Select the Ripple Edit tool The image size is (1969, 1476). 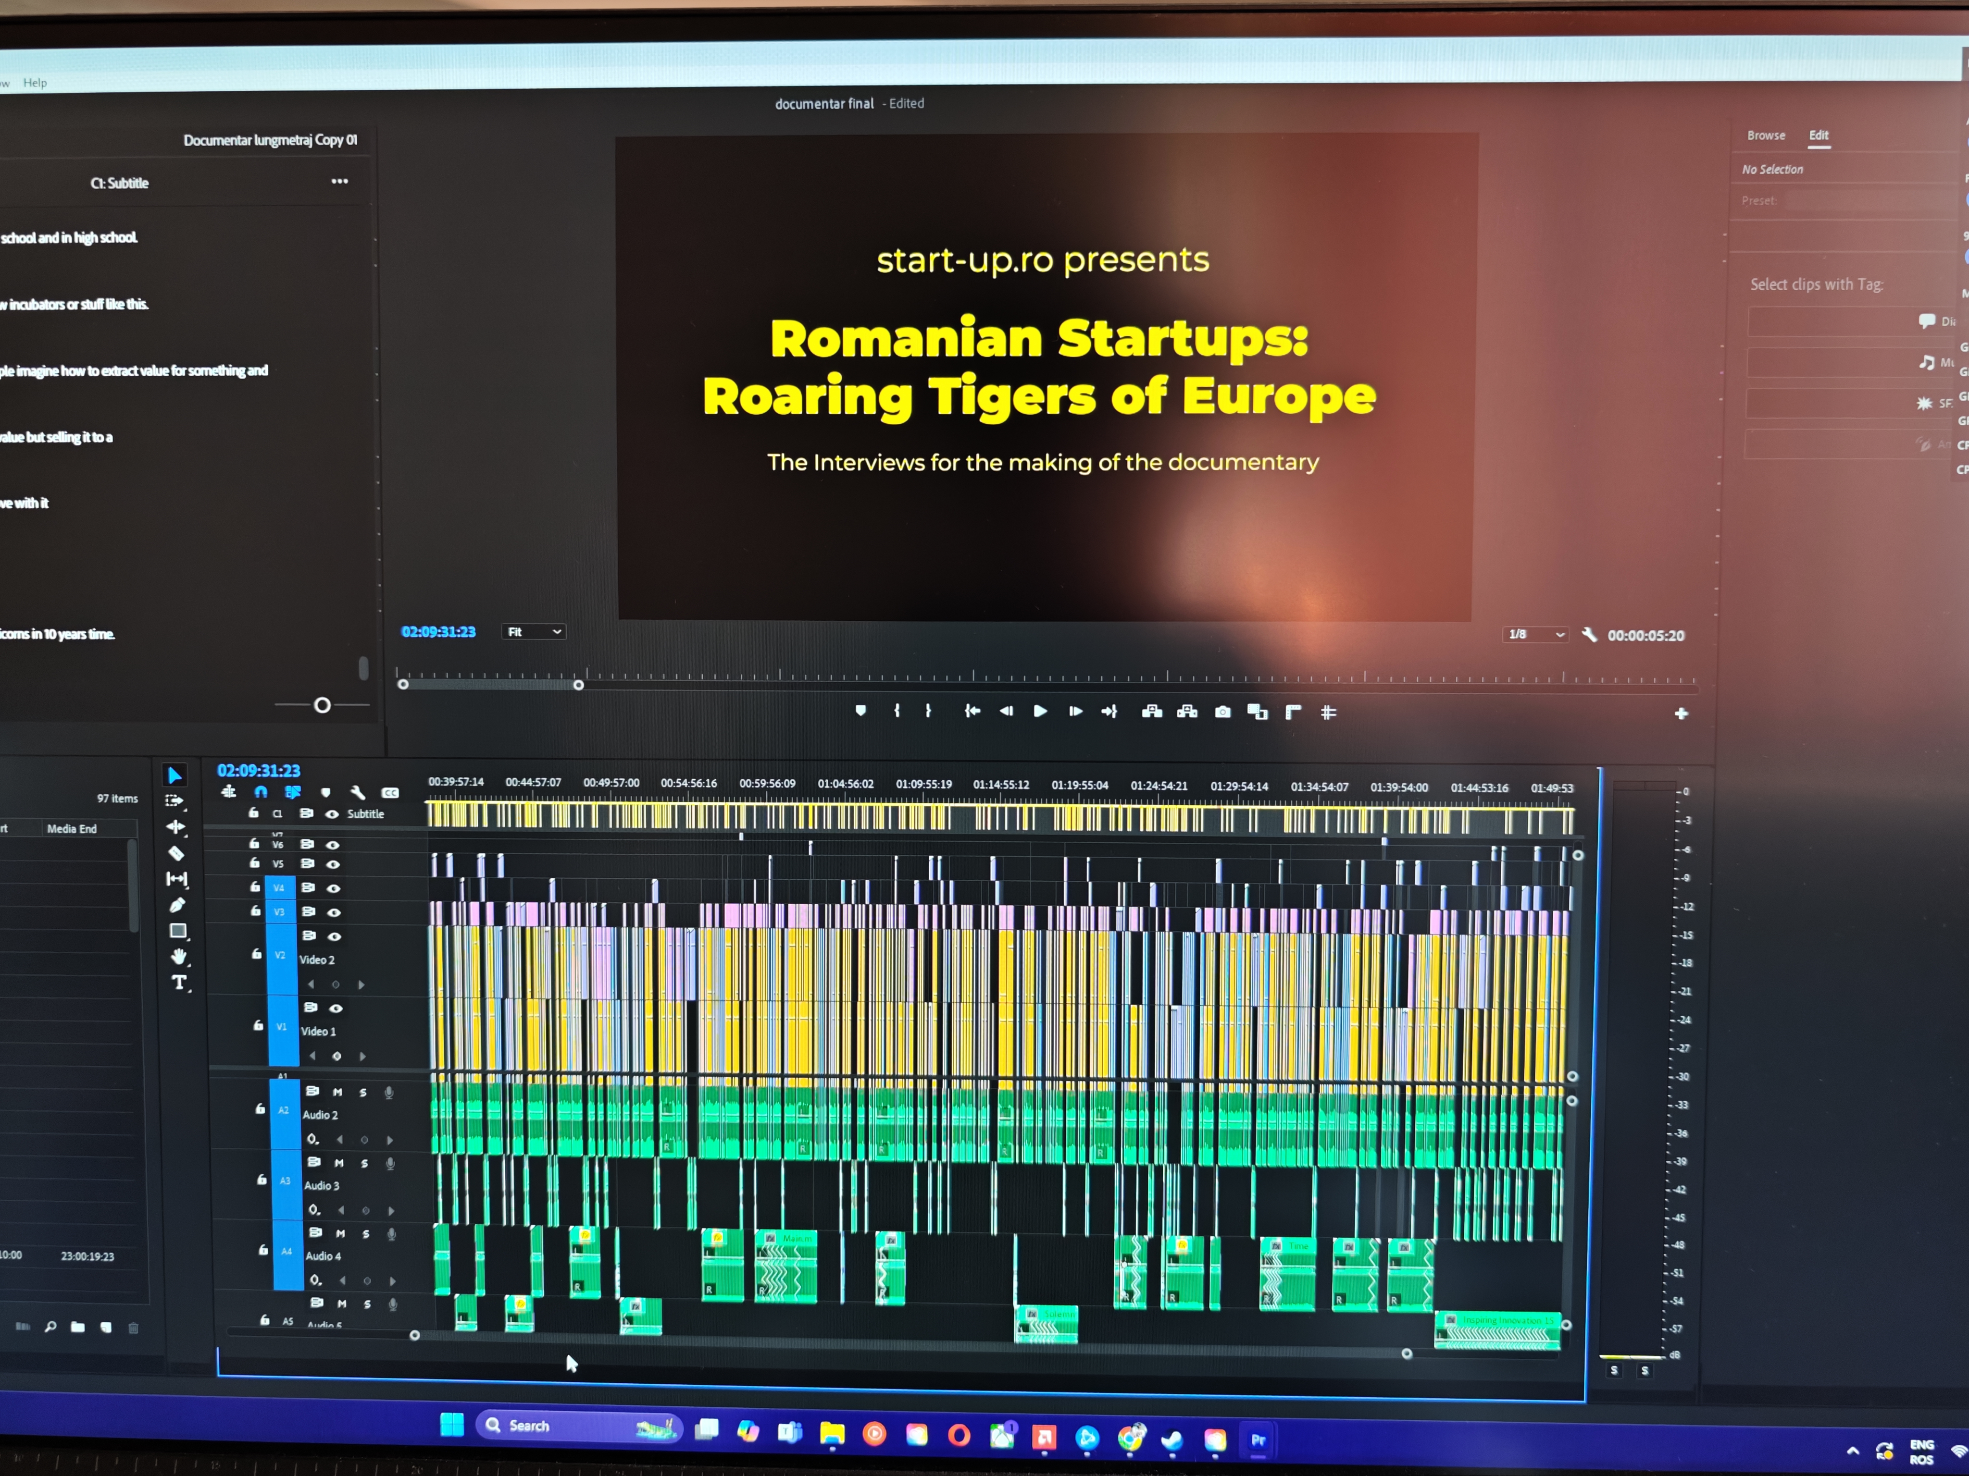pyautogui.click(x=176, y=826)
